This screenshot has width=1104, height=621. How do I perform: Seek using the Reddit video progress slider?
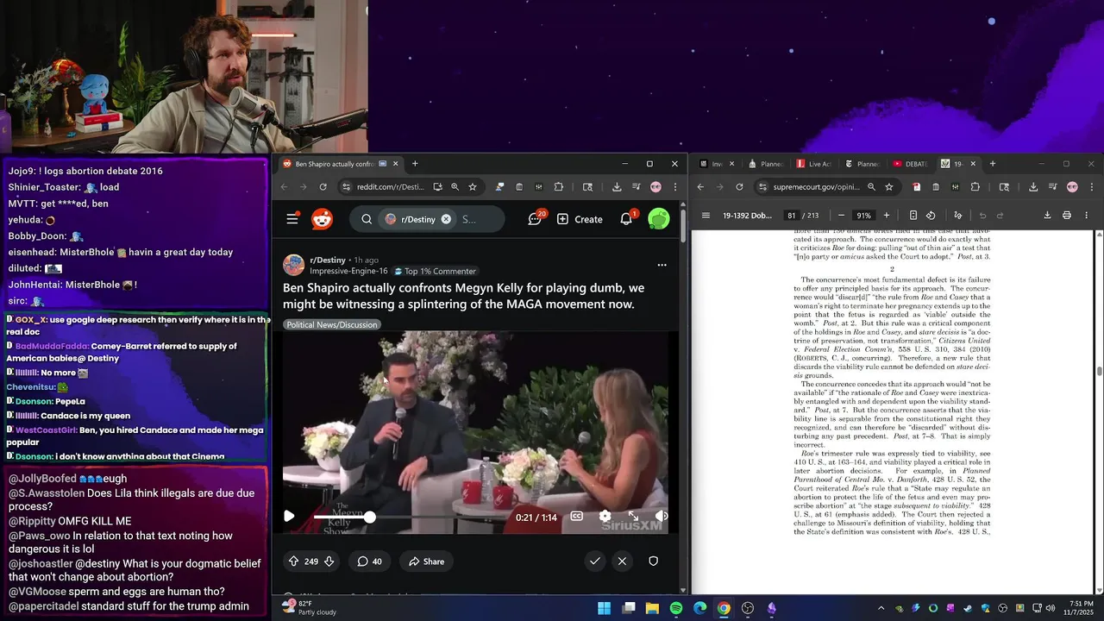point(408,517)
